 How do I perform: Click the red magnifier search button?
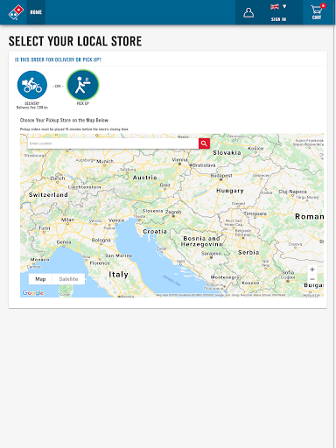[204, 143]
